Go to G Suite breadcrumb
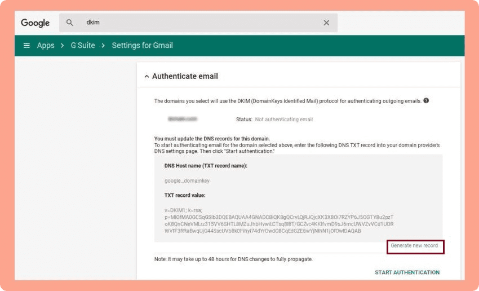 (83, 46)
